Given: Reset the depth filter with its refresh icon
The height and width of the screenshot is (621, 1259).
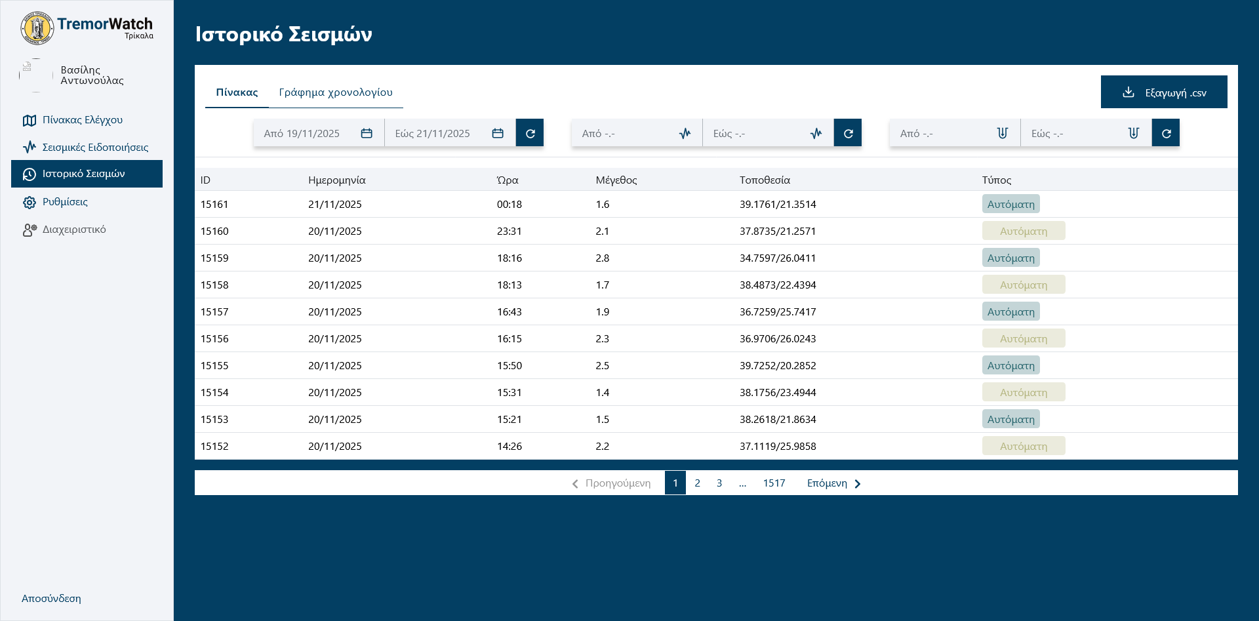Looking at the screenshot, I should click(1166, 133).
